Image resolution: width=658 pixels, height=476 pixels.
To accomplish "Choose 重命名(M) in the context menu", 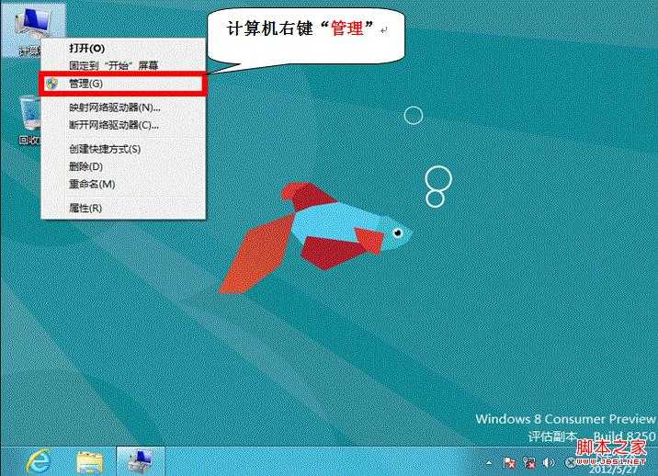I will click(x=123, y=185).
